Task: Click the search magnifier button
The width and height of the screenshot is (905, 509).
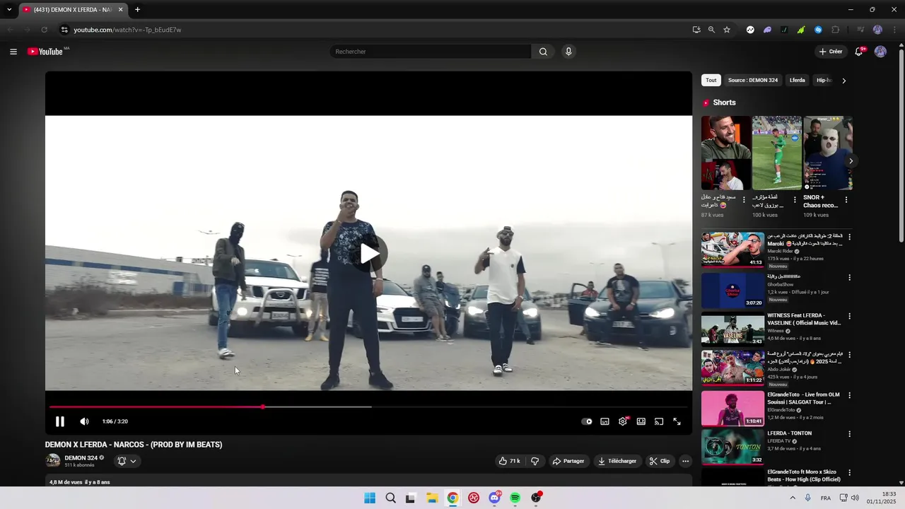Action: pyautogui.click(x=543, y=52)
